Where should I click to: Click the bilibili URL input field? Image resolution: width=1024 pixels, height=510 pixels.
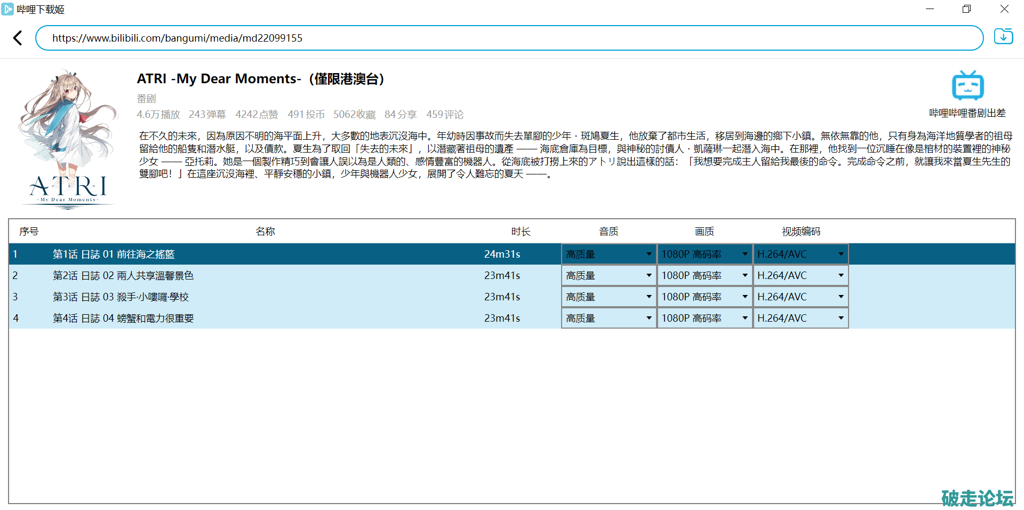click(x=509, y=38)
